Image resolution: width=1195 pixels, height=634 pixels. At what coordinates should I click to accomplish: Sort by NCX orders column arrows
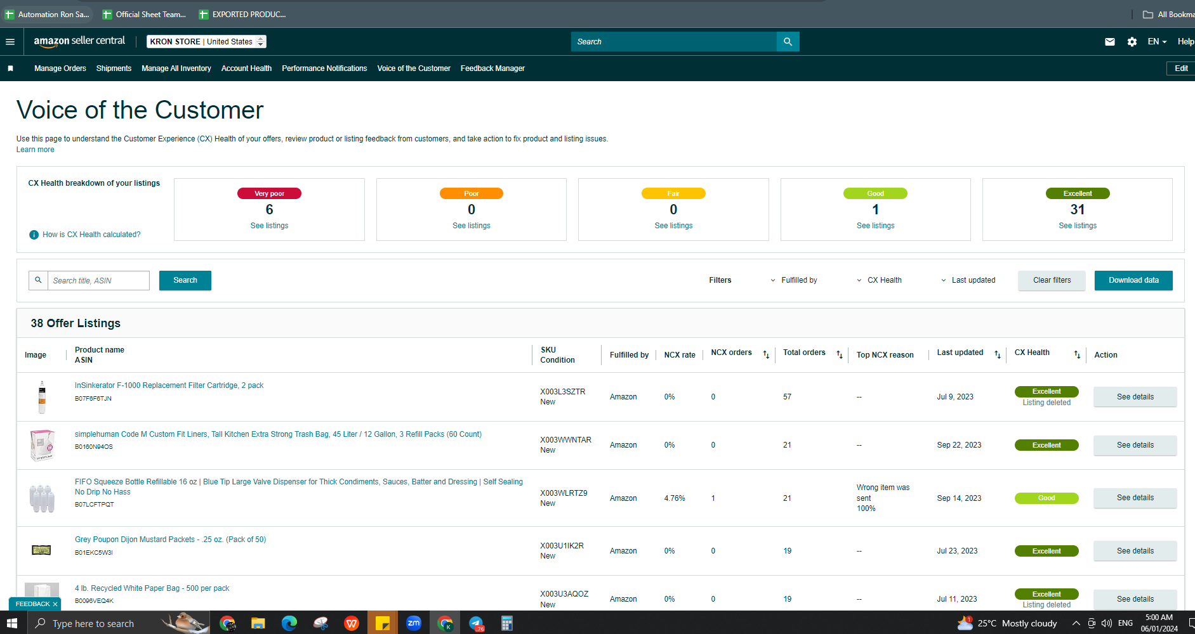pos(766,354)
